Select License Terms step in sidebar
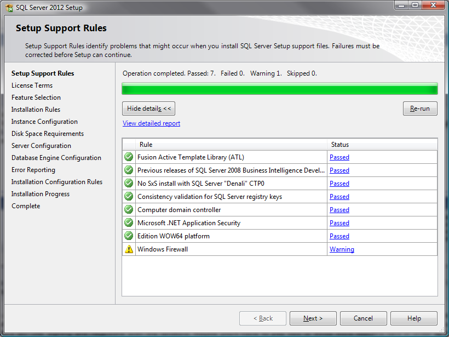 coord(32,85)
